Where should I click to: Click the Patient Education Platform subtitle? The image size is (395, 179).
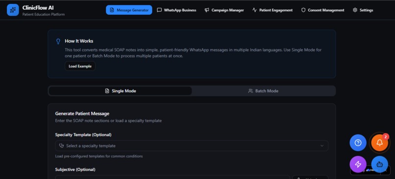44,14
